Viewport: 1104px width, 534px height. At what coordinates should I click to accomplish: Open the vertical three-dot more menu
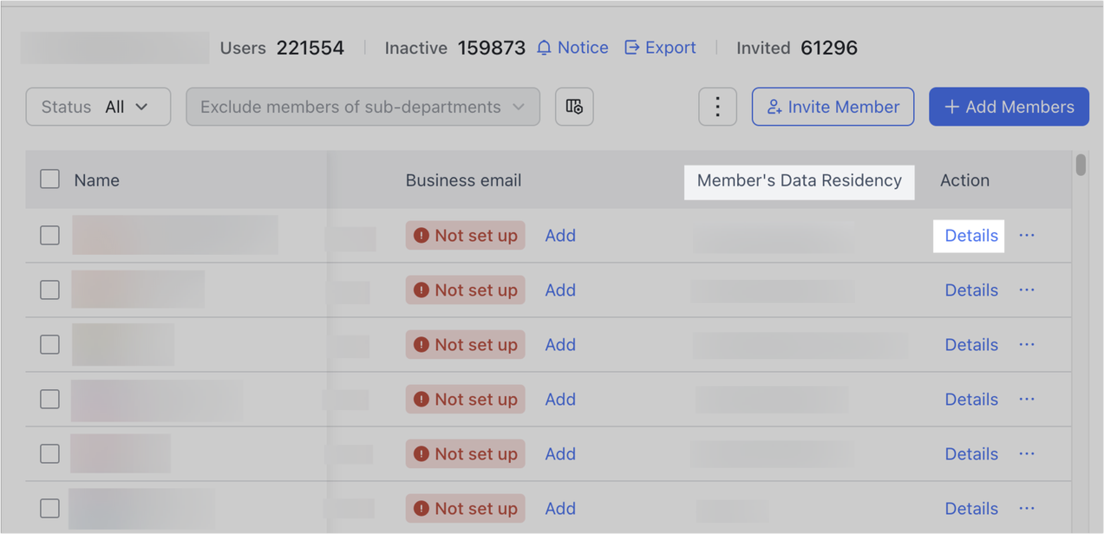pos(717,107)
